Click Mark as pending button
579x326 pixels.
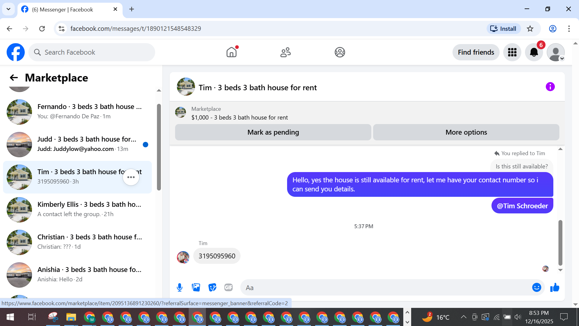coord(273,132)
